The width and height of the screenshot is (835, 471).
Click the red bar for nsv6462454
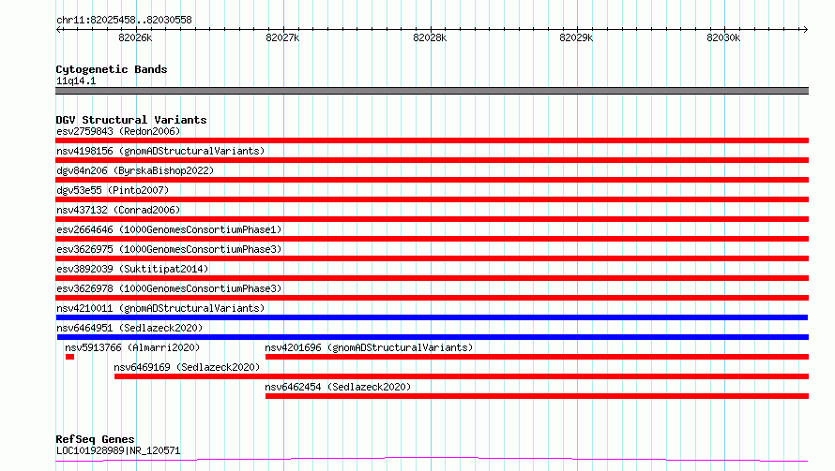point(537,396)
